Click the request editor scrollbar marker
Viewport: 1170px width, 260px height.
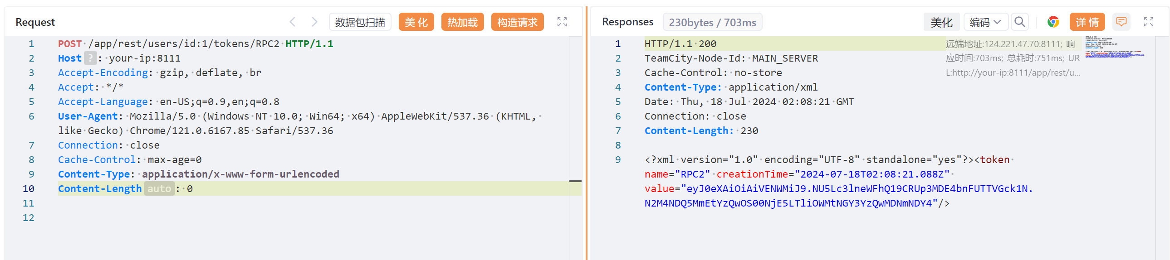[x=575, y=182]
